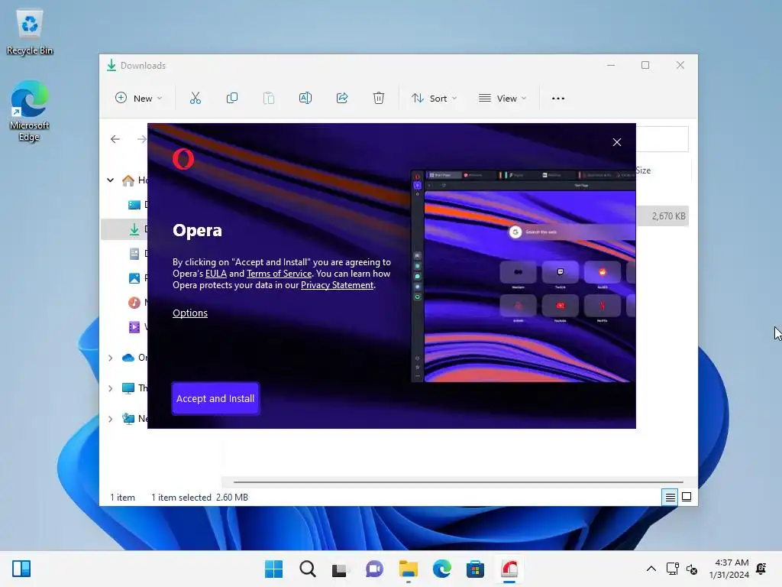Open the View dropdown in Downloads window
Screen dimensions: 782x587
tap(502, 99)
